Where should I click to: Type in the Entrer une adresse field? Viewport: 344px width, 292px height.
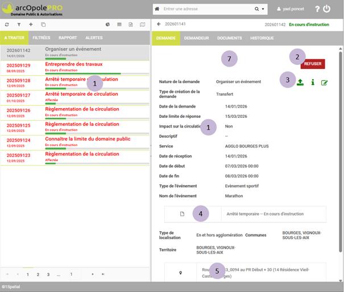[210, 9]
